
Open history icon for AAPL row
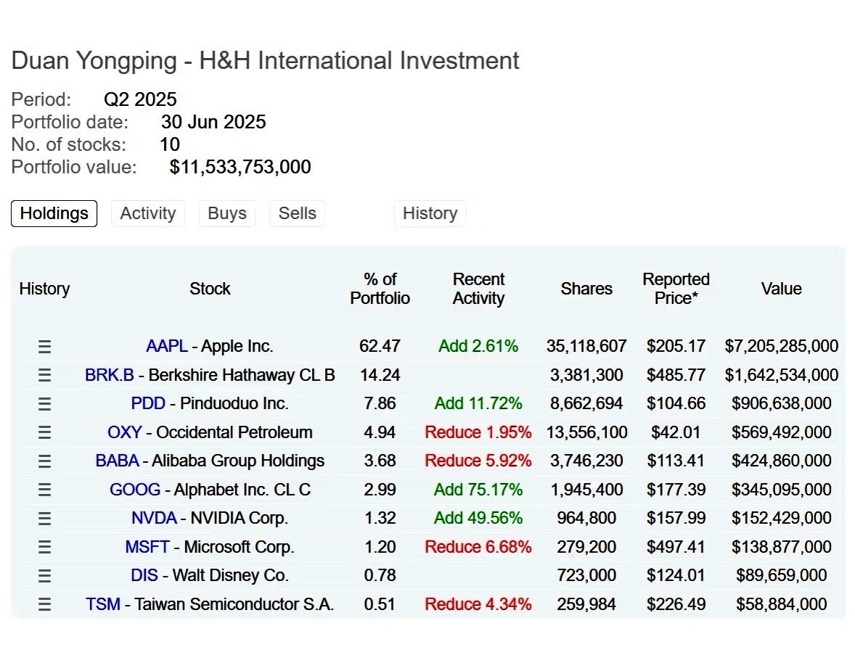tap(45, 347)
